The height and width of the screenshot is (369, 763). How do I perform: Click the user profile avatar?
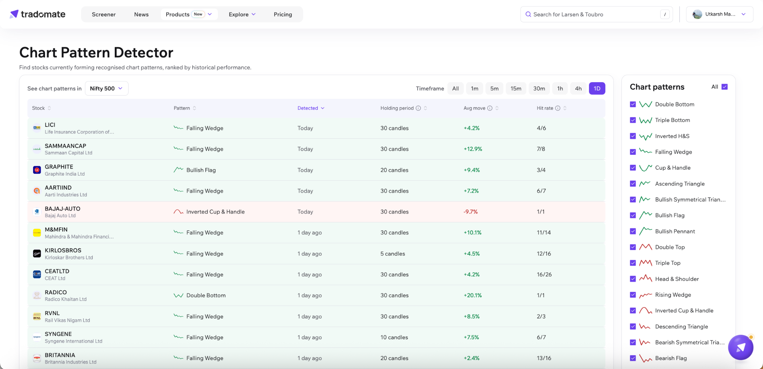pyautogui.click(x=697, y=15)
